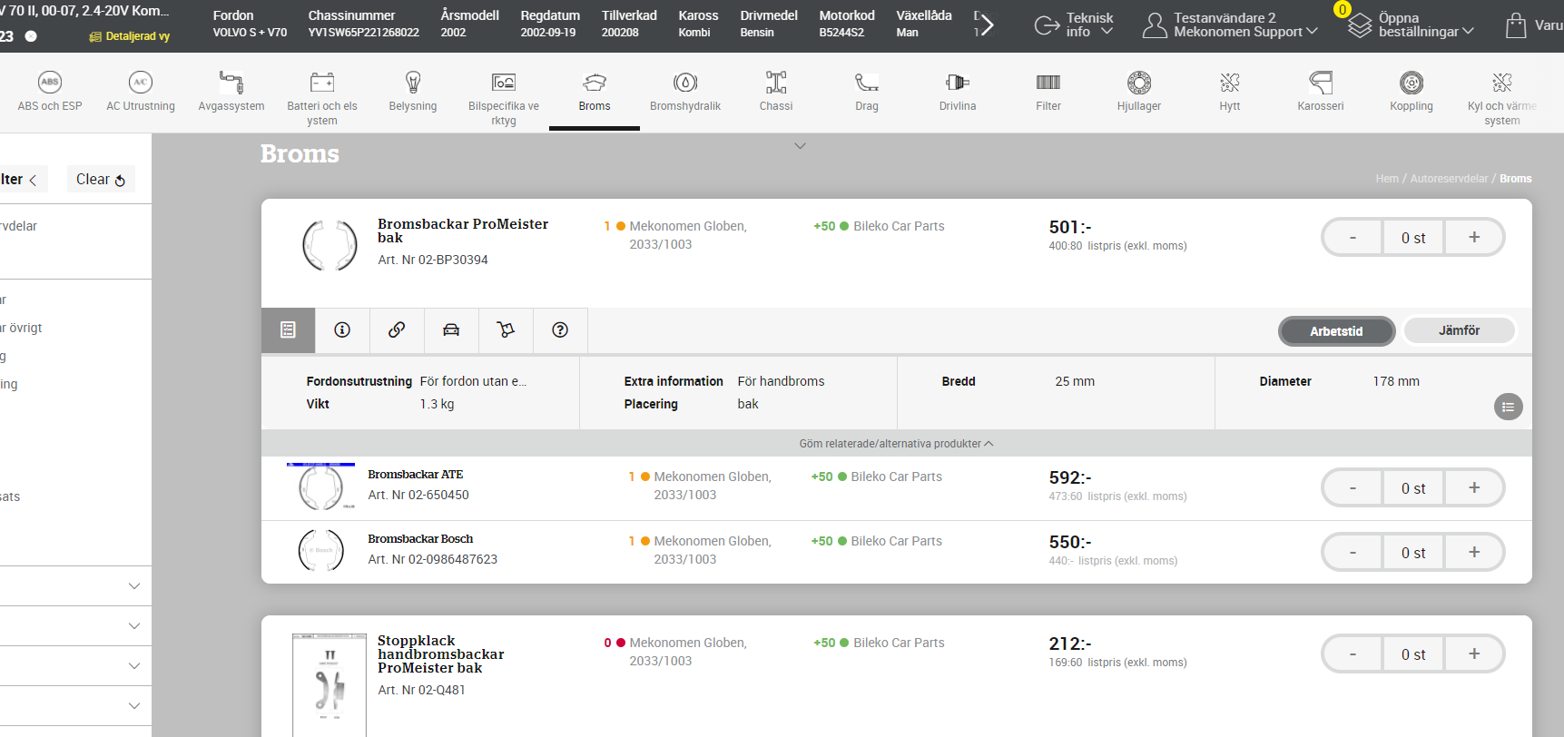Go to Hem breadcrumb link
This screenshot has height=737, width=1564.
[1386, 179]
